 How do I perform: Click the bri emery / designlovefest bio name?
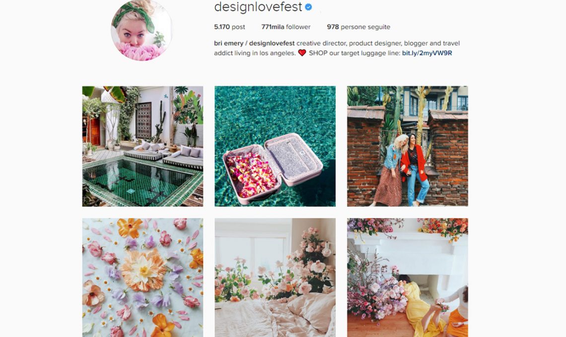(255, 43)
